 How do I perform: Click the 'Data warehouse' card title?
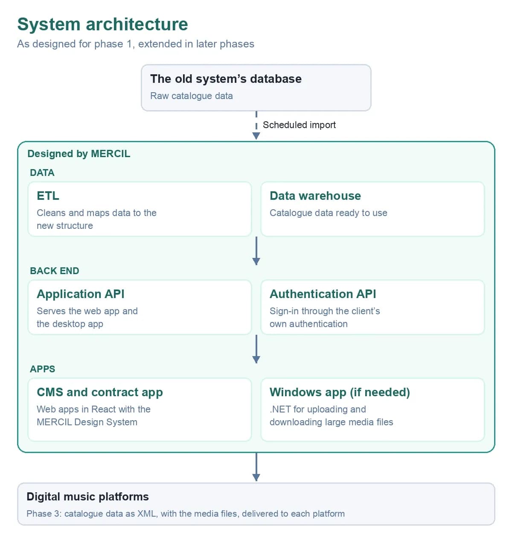(x=315, y=196)
